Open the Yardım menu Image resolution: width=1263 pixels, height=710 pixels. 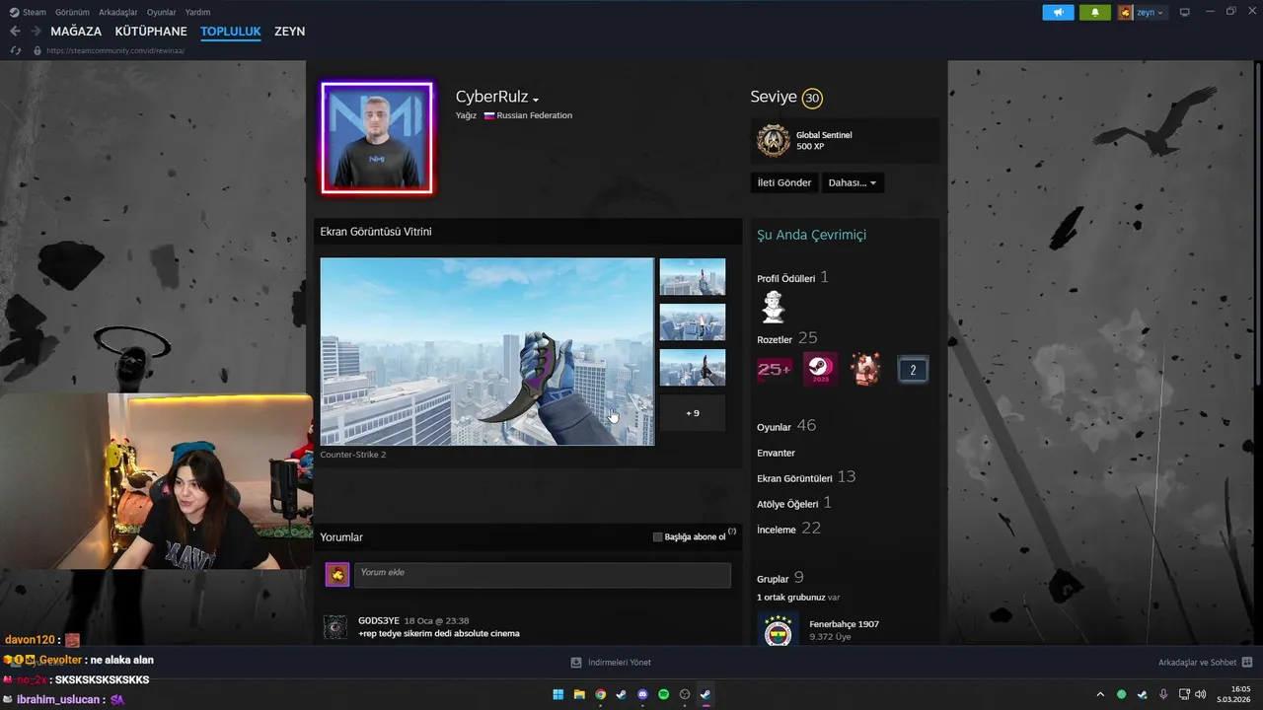coord(197,12)
